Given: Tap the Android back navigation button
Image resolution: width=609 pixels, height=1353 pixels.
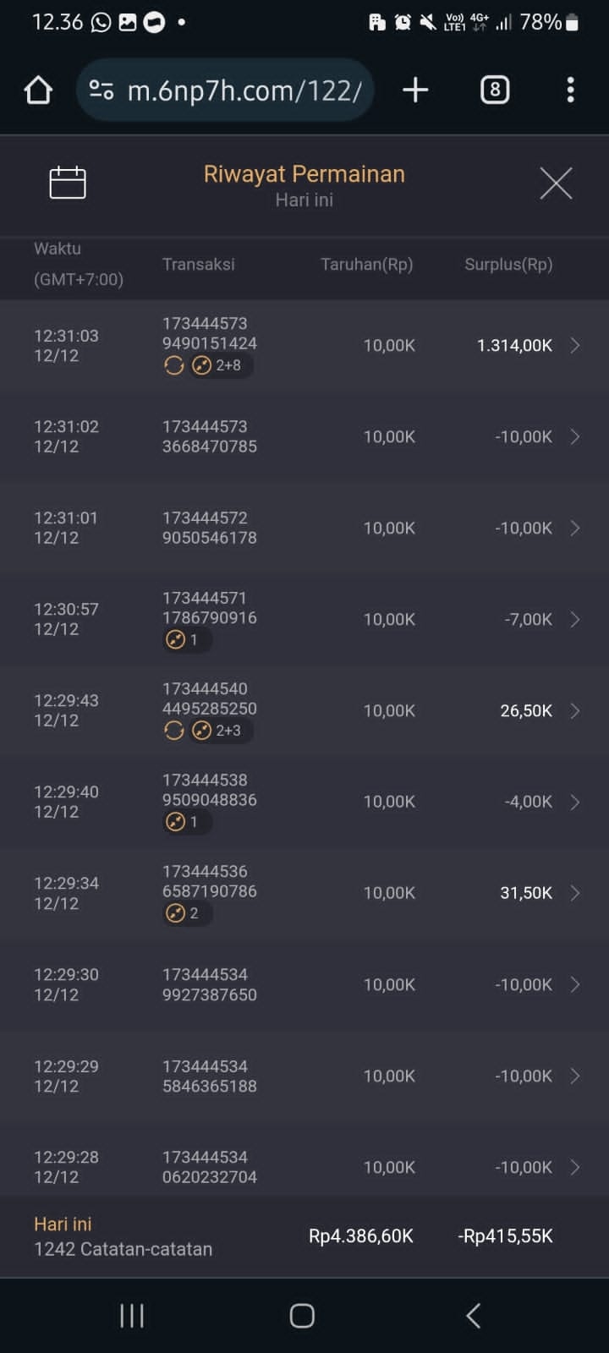Looking at the screenshot, I should pyautogui.click(x=474, y=1315).
